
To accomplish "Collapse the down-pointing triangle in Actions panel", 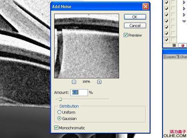I will tap(184, 21).
